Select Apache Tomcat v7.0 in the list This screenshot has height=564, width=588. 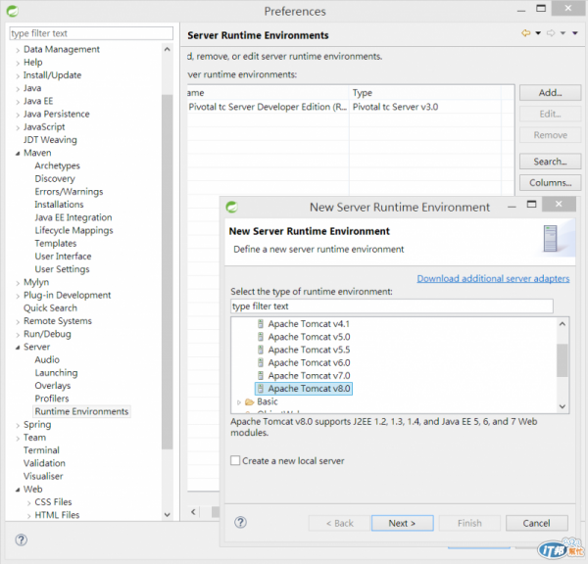[309, 375]
